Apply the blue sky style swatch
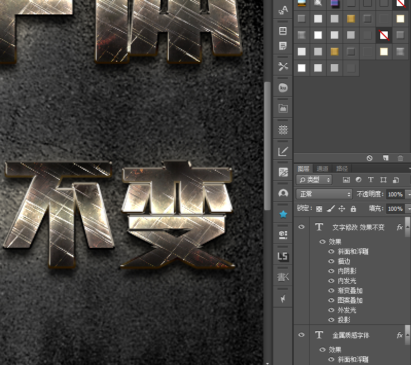The height and width of the screenshot is (365, 411). pyautogui.click(x=302, y=3)
